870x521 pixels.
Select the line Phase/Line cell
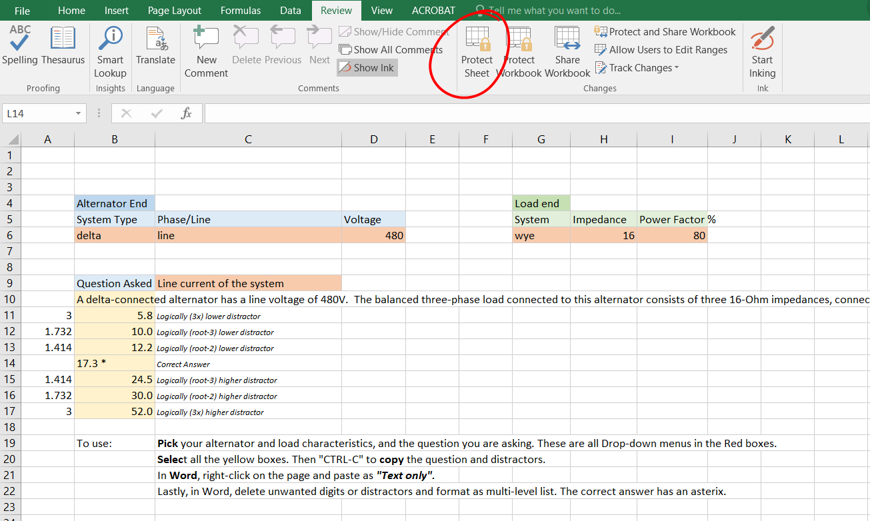248,235
